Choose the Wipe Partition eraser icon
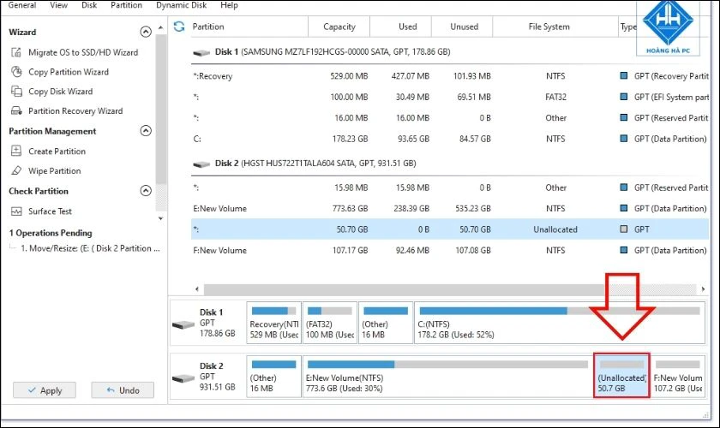This screenshot has width=720, height=428. pos(16,170)
